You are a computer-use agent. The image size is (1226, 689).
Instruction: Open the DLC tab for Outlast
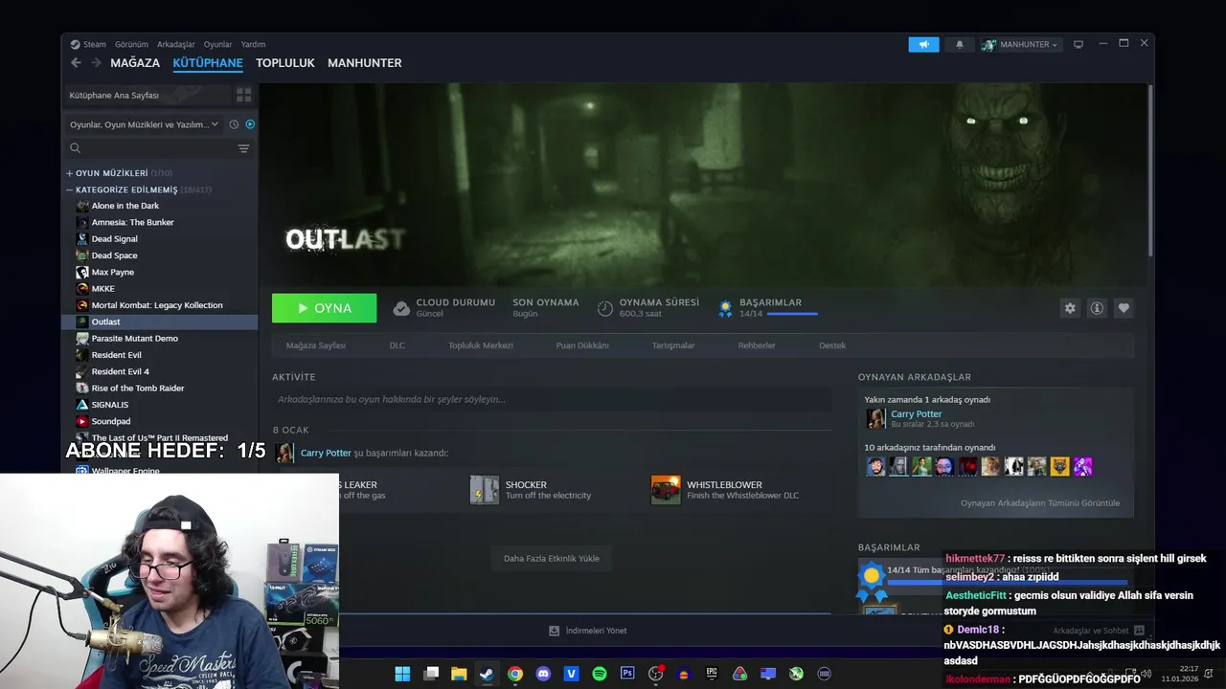coord(397,345)
